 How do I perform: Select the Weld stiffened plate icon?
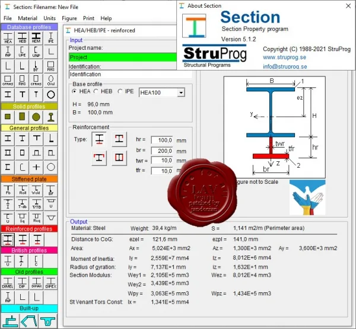(x=36, y=190)
